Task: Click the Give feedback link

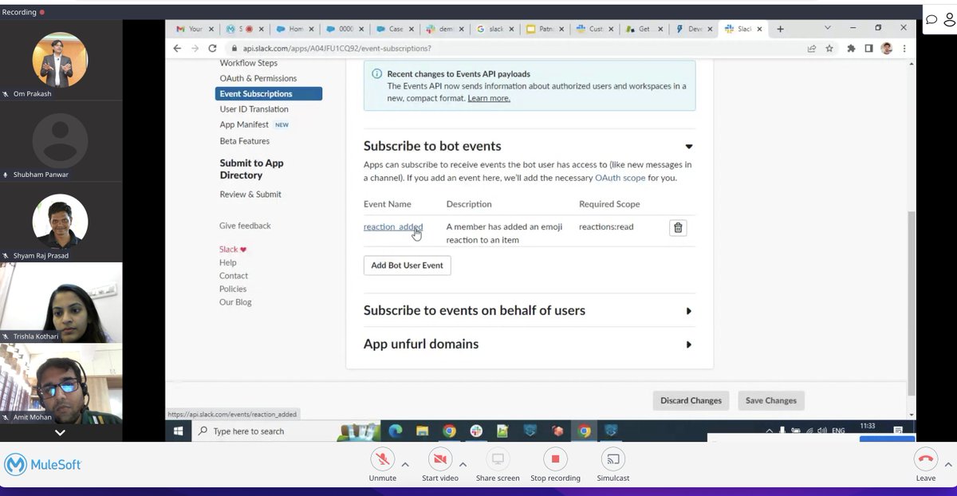Action: 245,226
